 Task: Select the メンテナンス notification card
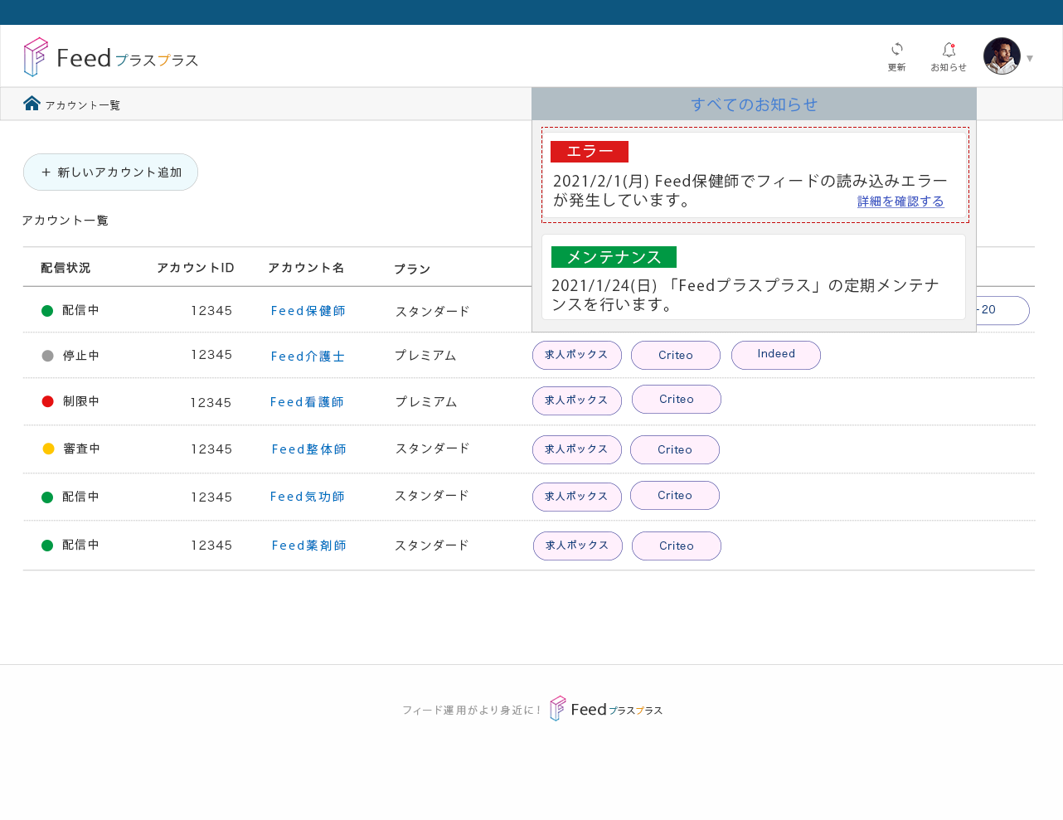click(x=754, y=277)
